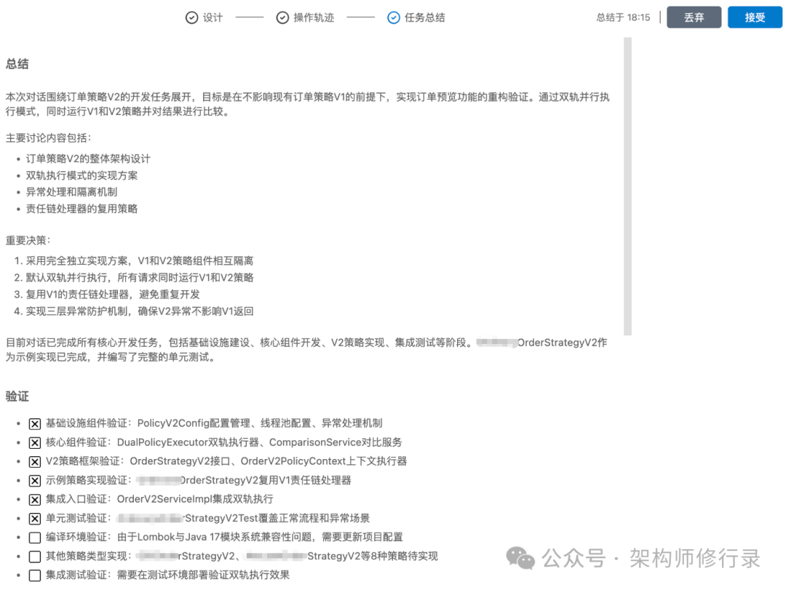Click the summary panel vertical scrollbar
The width and height of the screenshot is (786, 590).
(627, 186)
